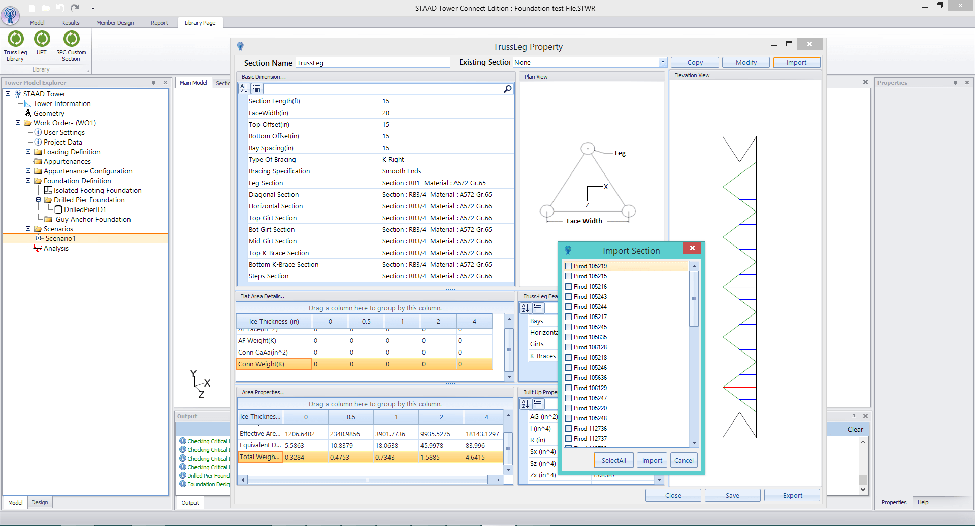Open User Settings in Work Order
975x526 pixels.
point(64,132)
